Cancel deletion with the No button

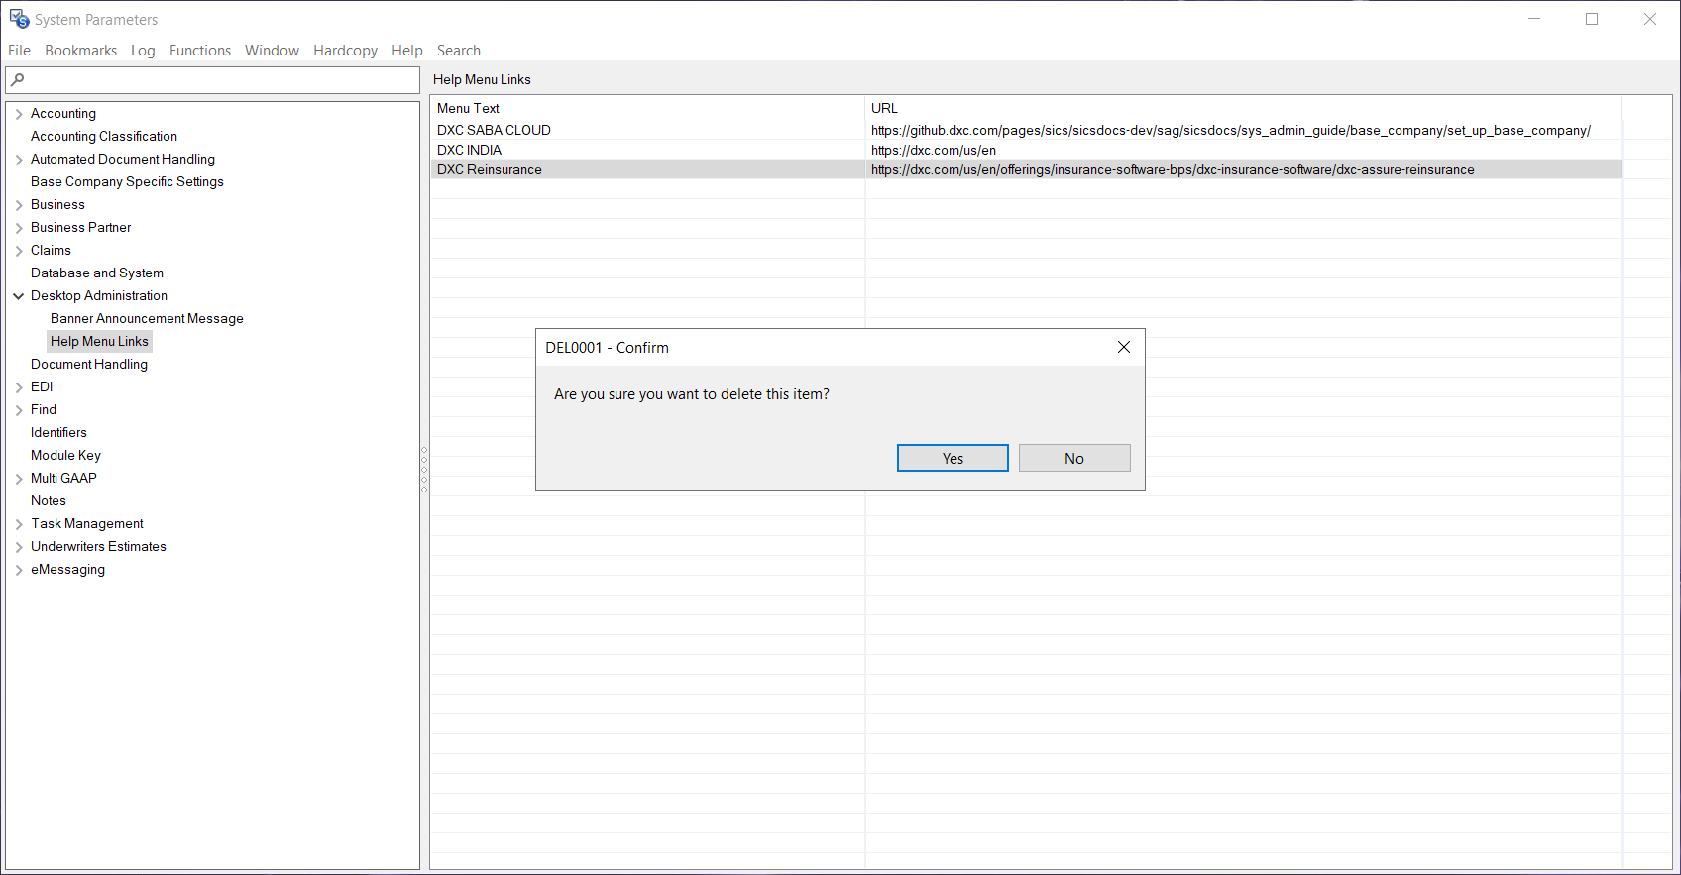[1074, 458]
